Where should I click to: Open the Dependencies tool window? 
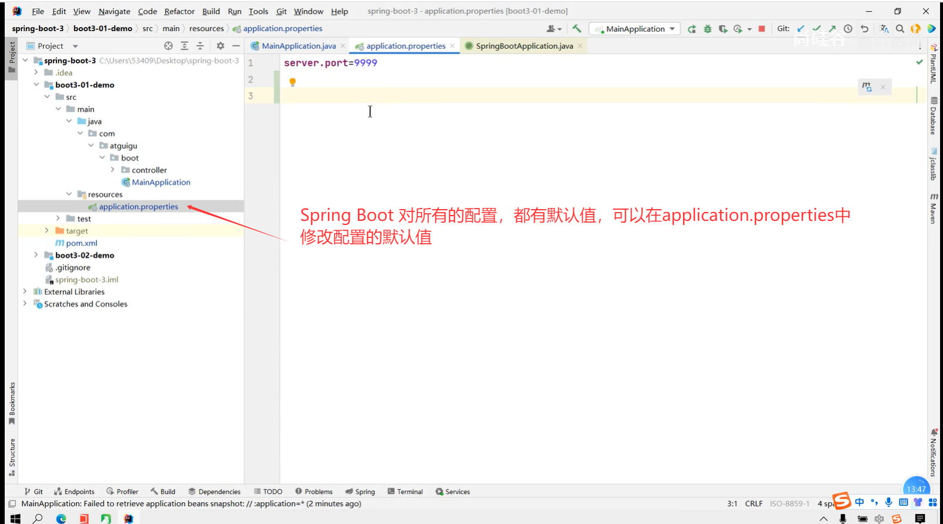tap(214, 492)
